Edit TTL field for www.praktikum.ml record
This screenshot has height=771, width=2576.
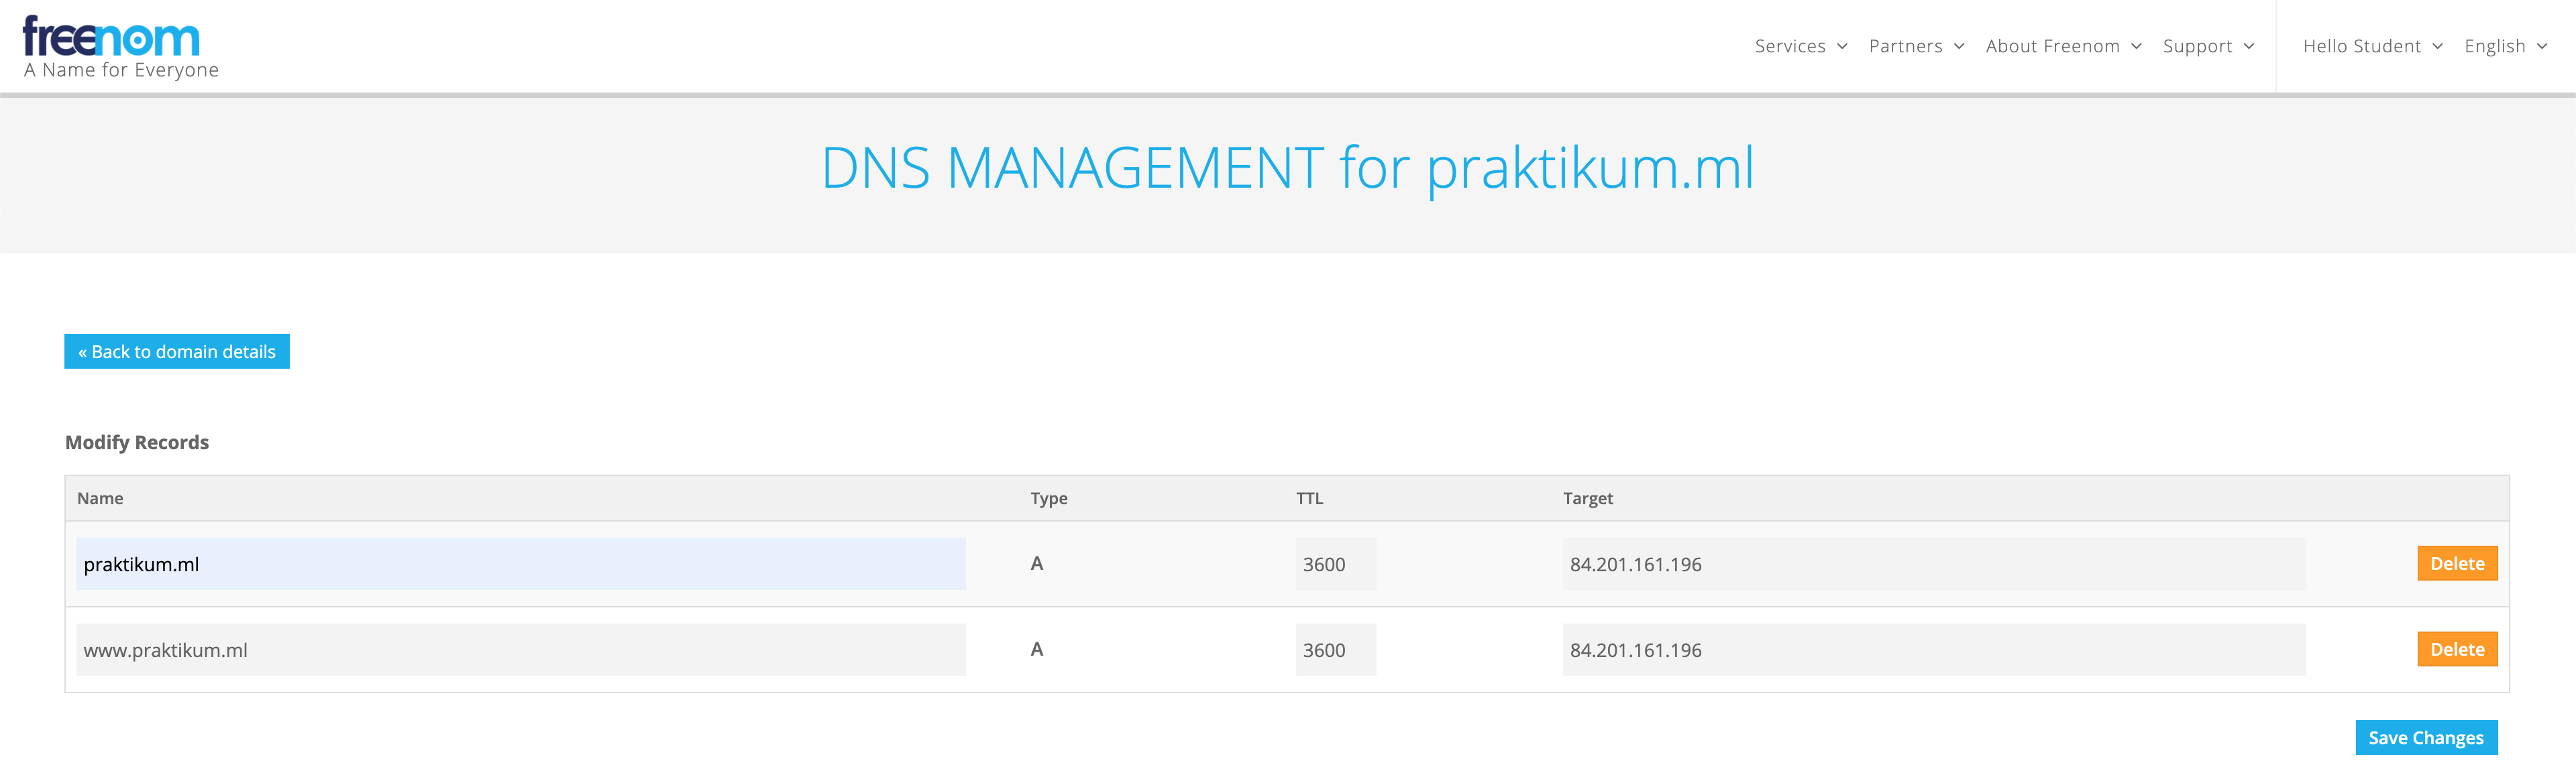[x=1336, y=650]
